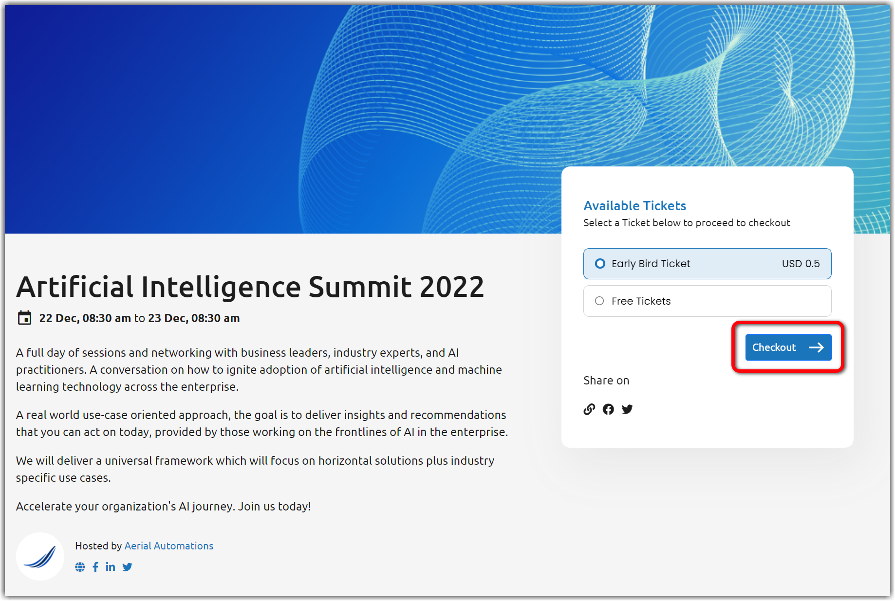Copy event link using the chain icon

[589, 409]
